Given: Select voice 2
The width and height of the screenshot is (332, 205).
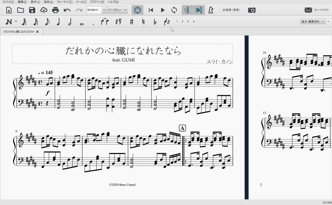Looking at the screenshot, I should pyautogui.click(x=182, y=21).
